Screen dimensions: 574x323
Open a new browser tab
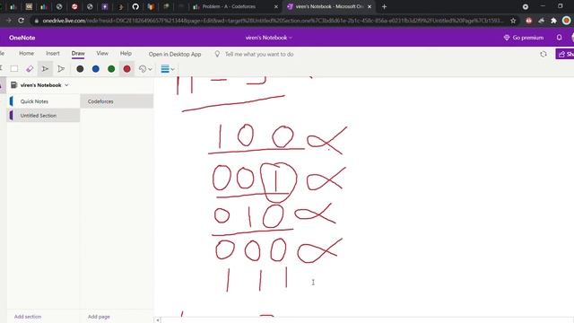click(384, 6)
